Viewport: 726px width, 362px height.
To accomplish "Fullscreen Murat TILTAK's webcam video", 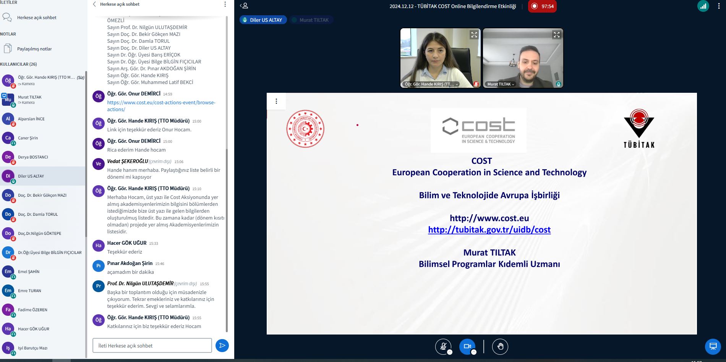I will pos(556,35).
